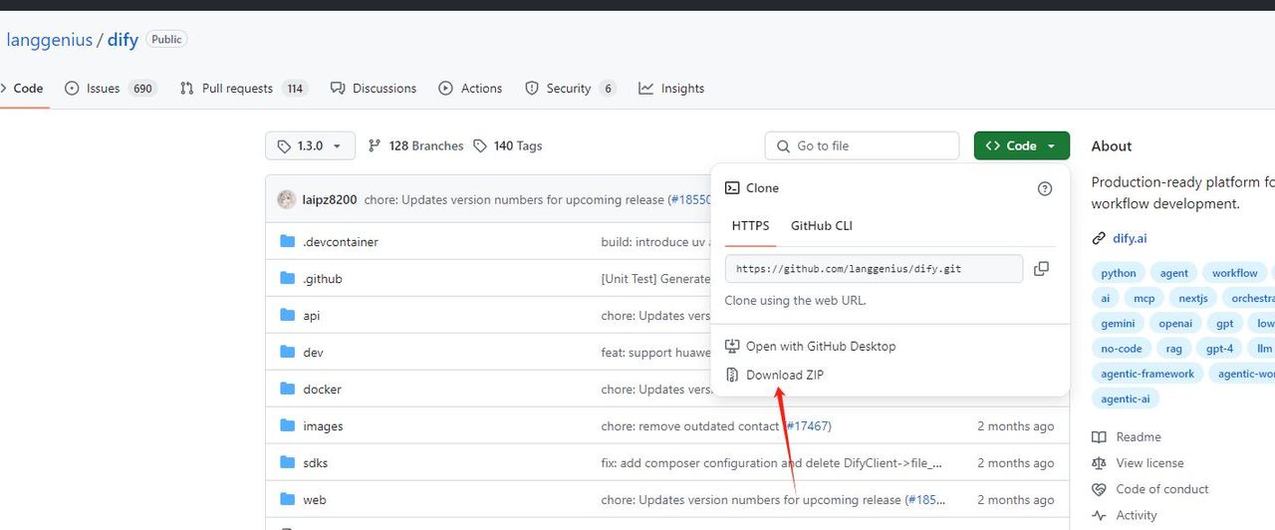Open the Discussions tab

(x=374, y=89)
